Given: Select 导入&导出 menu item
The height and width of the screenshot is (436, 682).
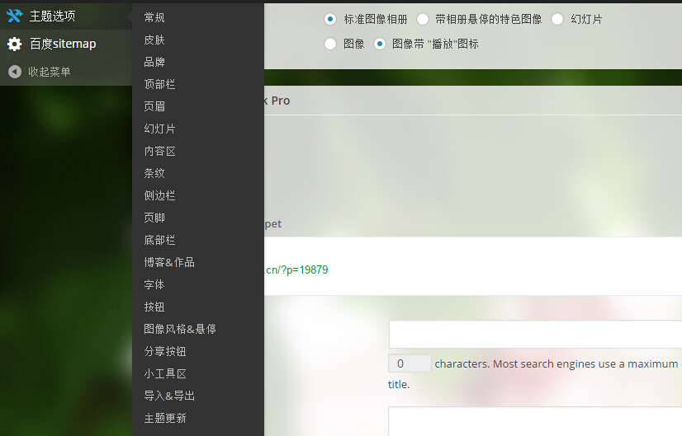Looking at the screenshot, I should (x=169, y=396).
